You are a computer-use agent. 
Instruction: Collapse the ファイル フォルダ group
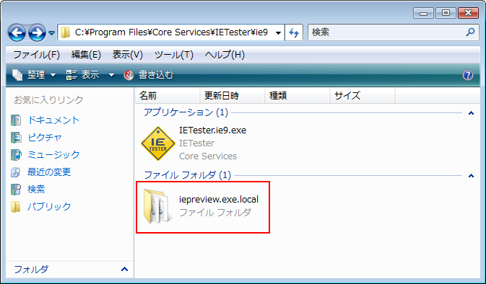click(x=471, y=176)
